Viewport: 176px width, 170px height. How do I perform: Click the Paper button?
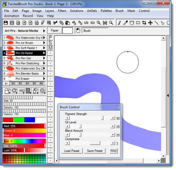(x=55, y=31)
